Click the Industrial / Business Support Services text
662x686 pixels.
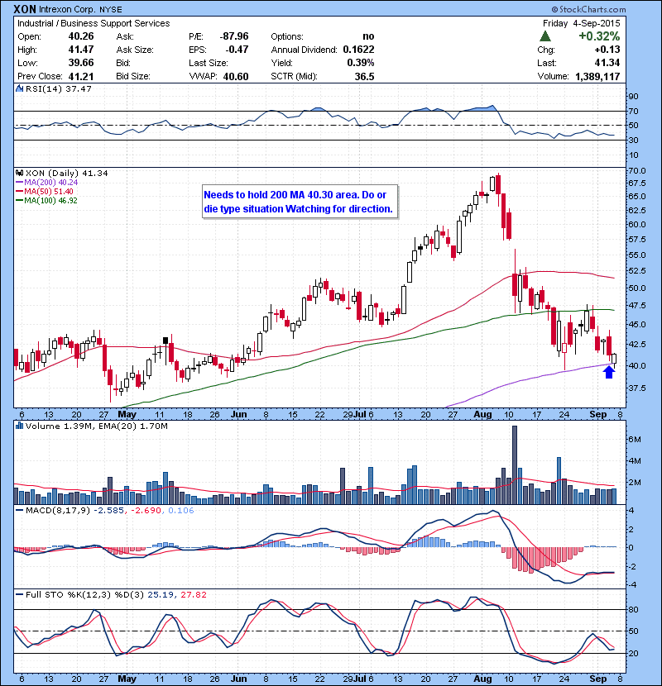94,23
